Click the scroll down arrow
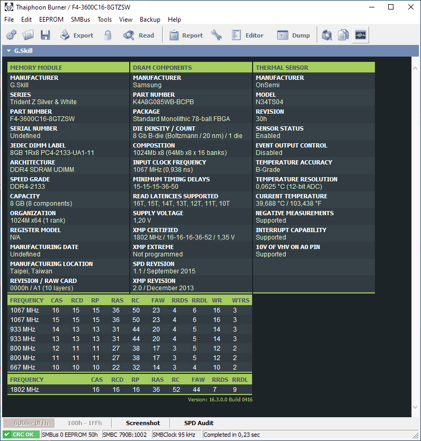The image size is (421, 441). click(x=415, y=407)
